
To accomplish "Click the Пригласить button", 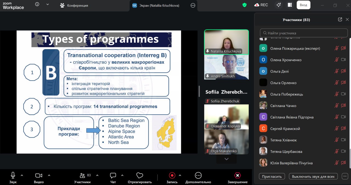I will pos(272,177).
